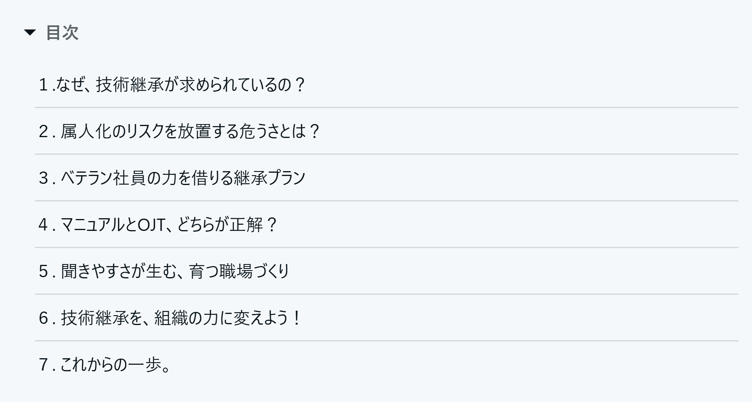Click the 目次 heading label
Image resolution: width=752 pixels, height=402 pixels.
point(62,32)
